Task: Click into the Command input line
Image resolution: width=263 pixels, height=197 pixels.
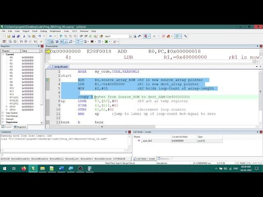Action: (x=65, y=155)
